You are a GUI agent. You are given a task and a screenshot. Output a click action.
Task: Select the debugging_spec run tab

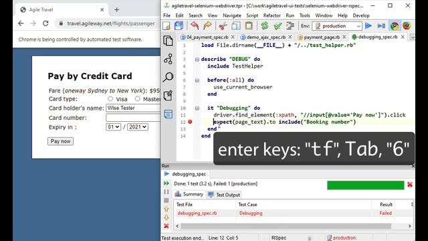(x=185, y=174)
